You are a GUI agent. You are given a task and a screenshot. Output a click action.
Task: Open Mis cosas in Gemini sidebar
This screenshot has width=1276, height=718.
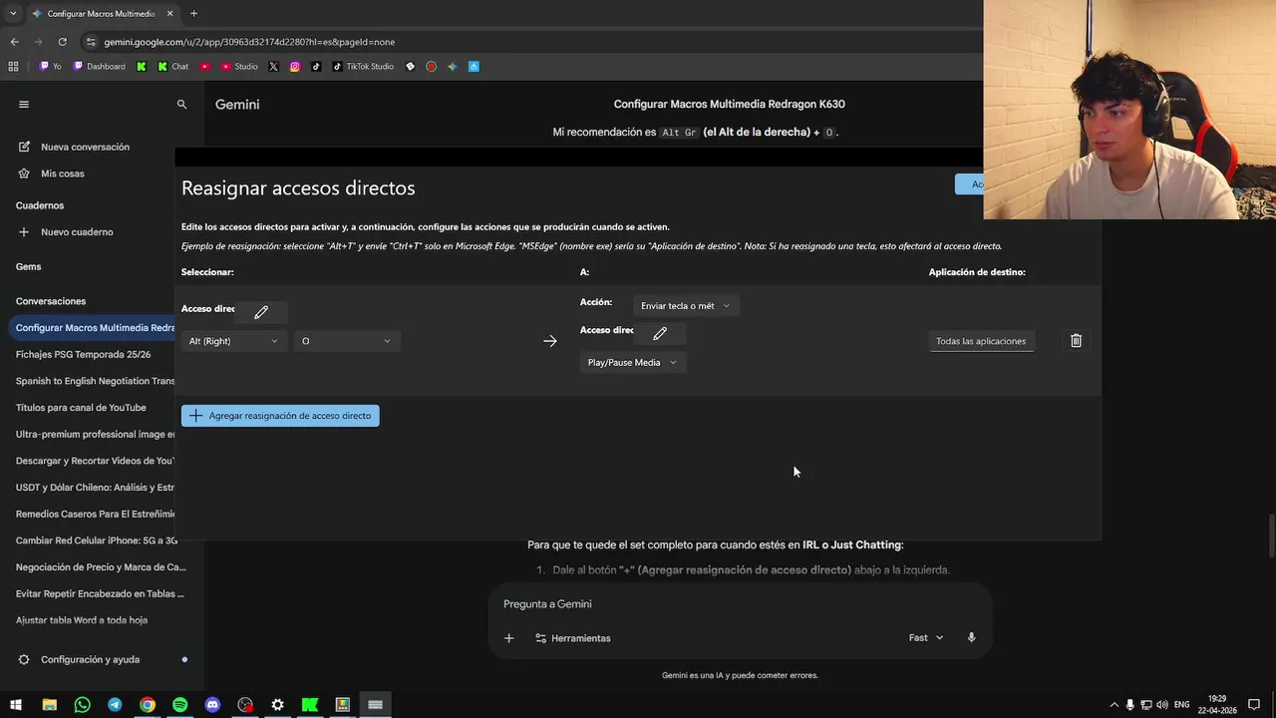[62, 174]
